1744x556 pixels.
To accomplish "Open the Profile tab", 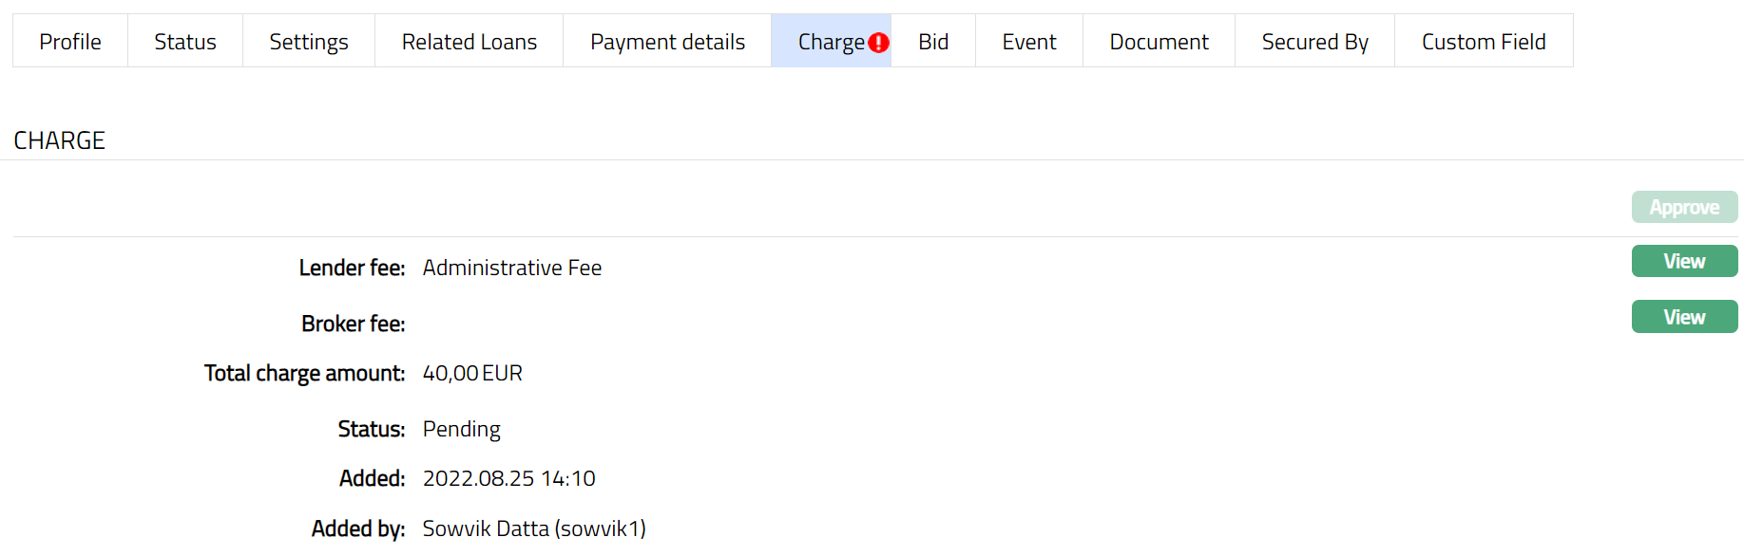I will [x=70, y=42].
